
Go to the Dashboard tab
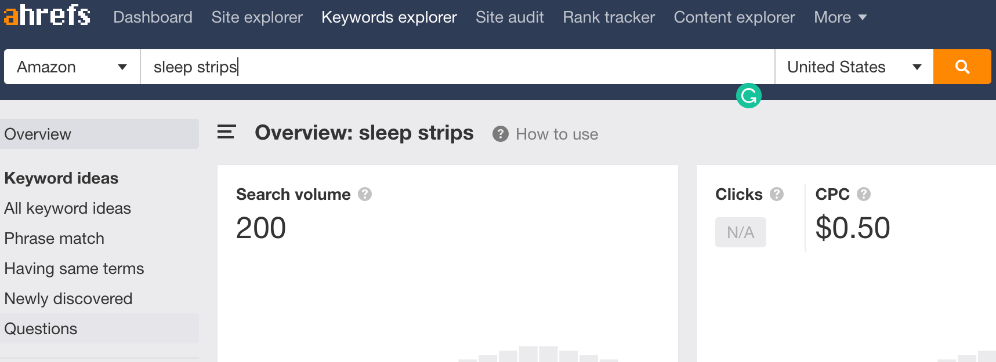pyautogui.click(x=153, y=17)
